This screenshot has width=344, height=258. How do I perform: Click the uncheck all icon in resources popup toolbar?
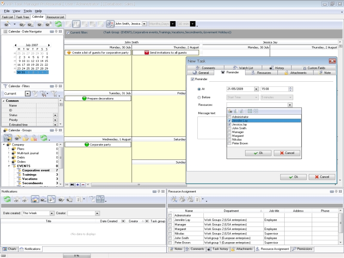[256, 111]
